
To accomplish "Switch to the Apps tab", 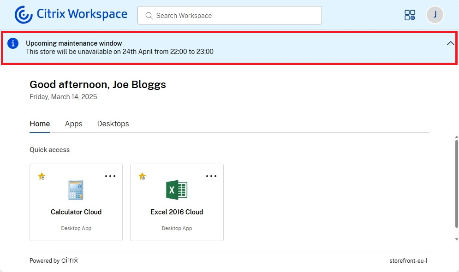I will 73,124.
